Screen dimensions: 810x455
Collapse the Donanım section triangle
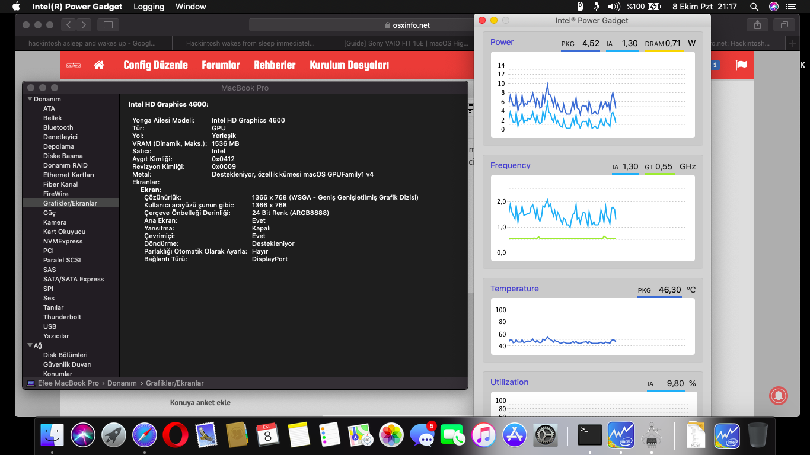[x=30, y=99]
